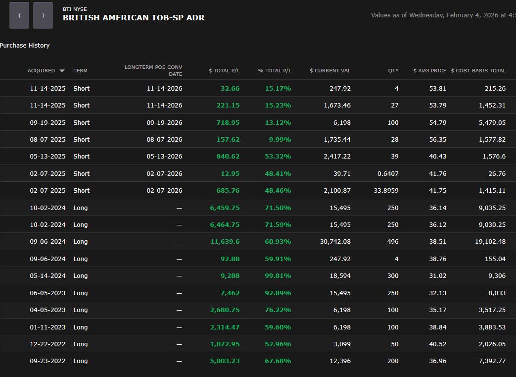This screenshot has width=516, height=377.
Task: Select percent P/L 53.32%
Action: click(x=278, y=156)
